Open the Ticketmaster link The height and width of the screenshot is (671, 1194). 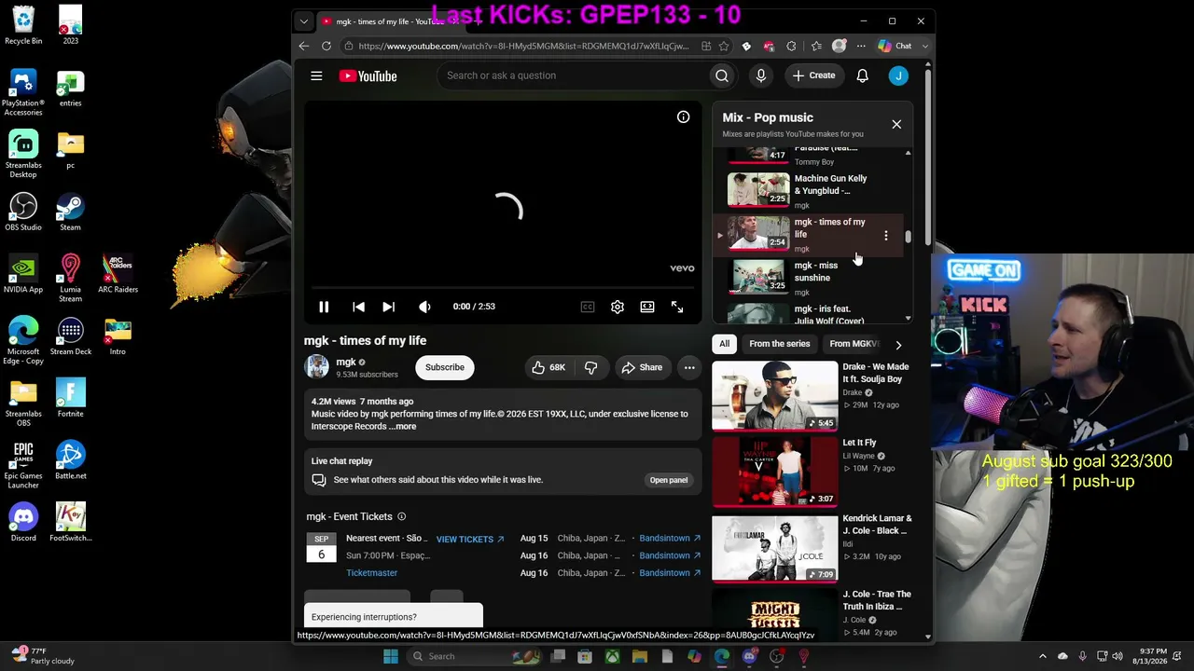point(371,573)
